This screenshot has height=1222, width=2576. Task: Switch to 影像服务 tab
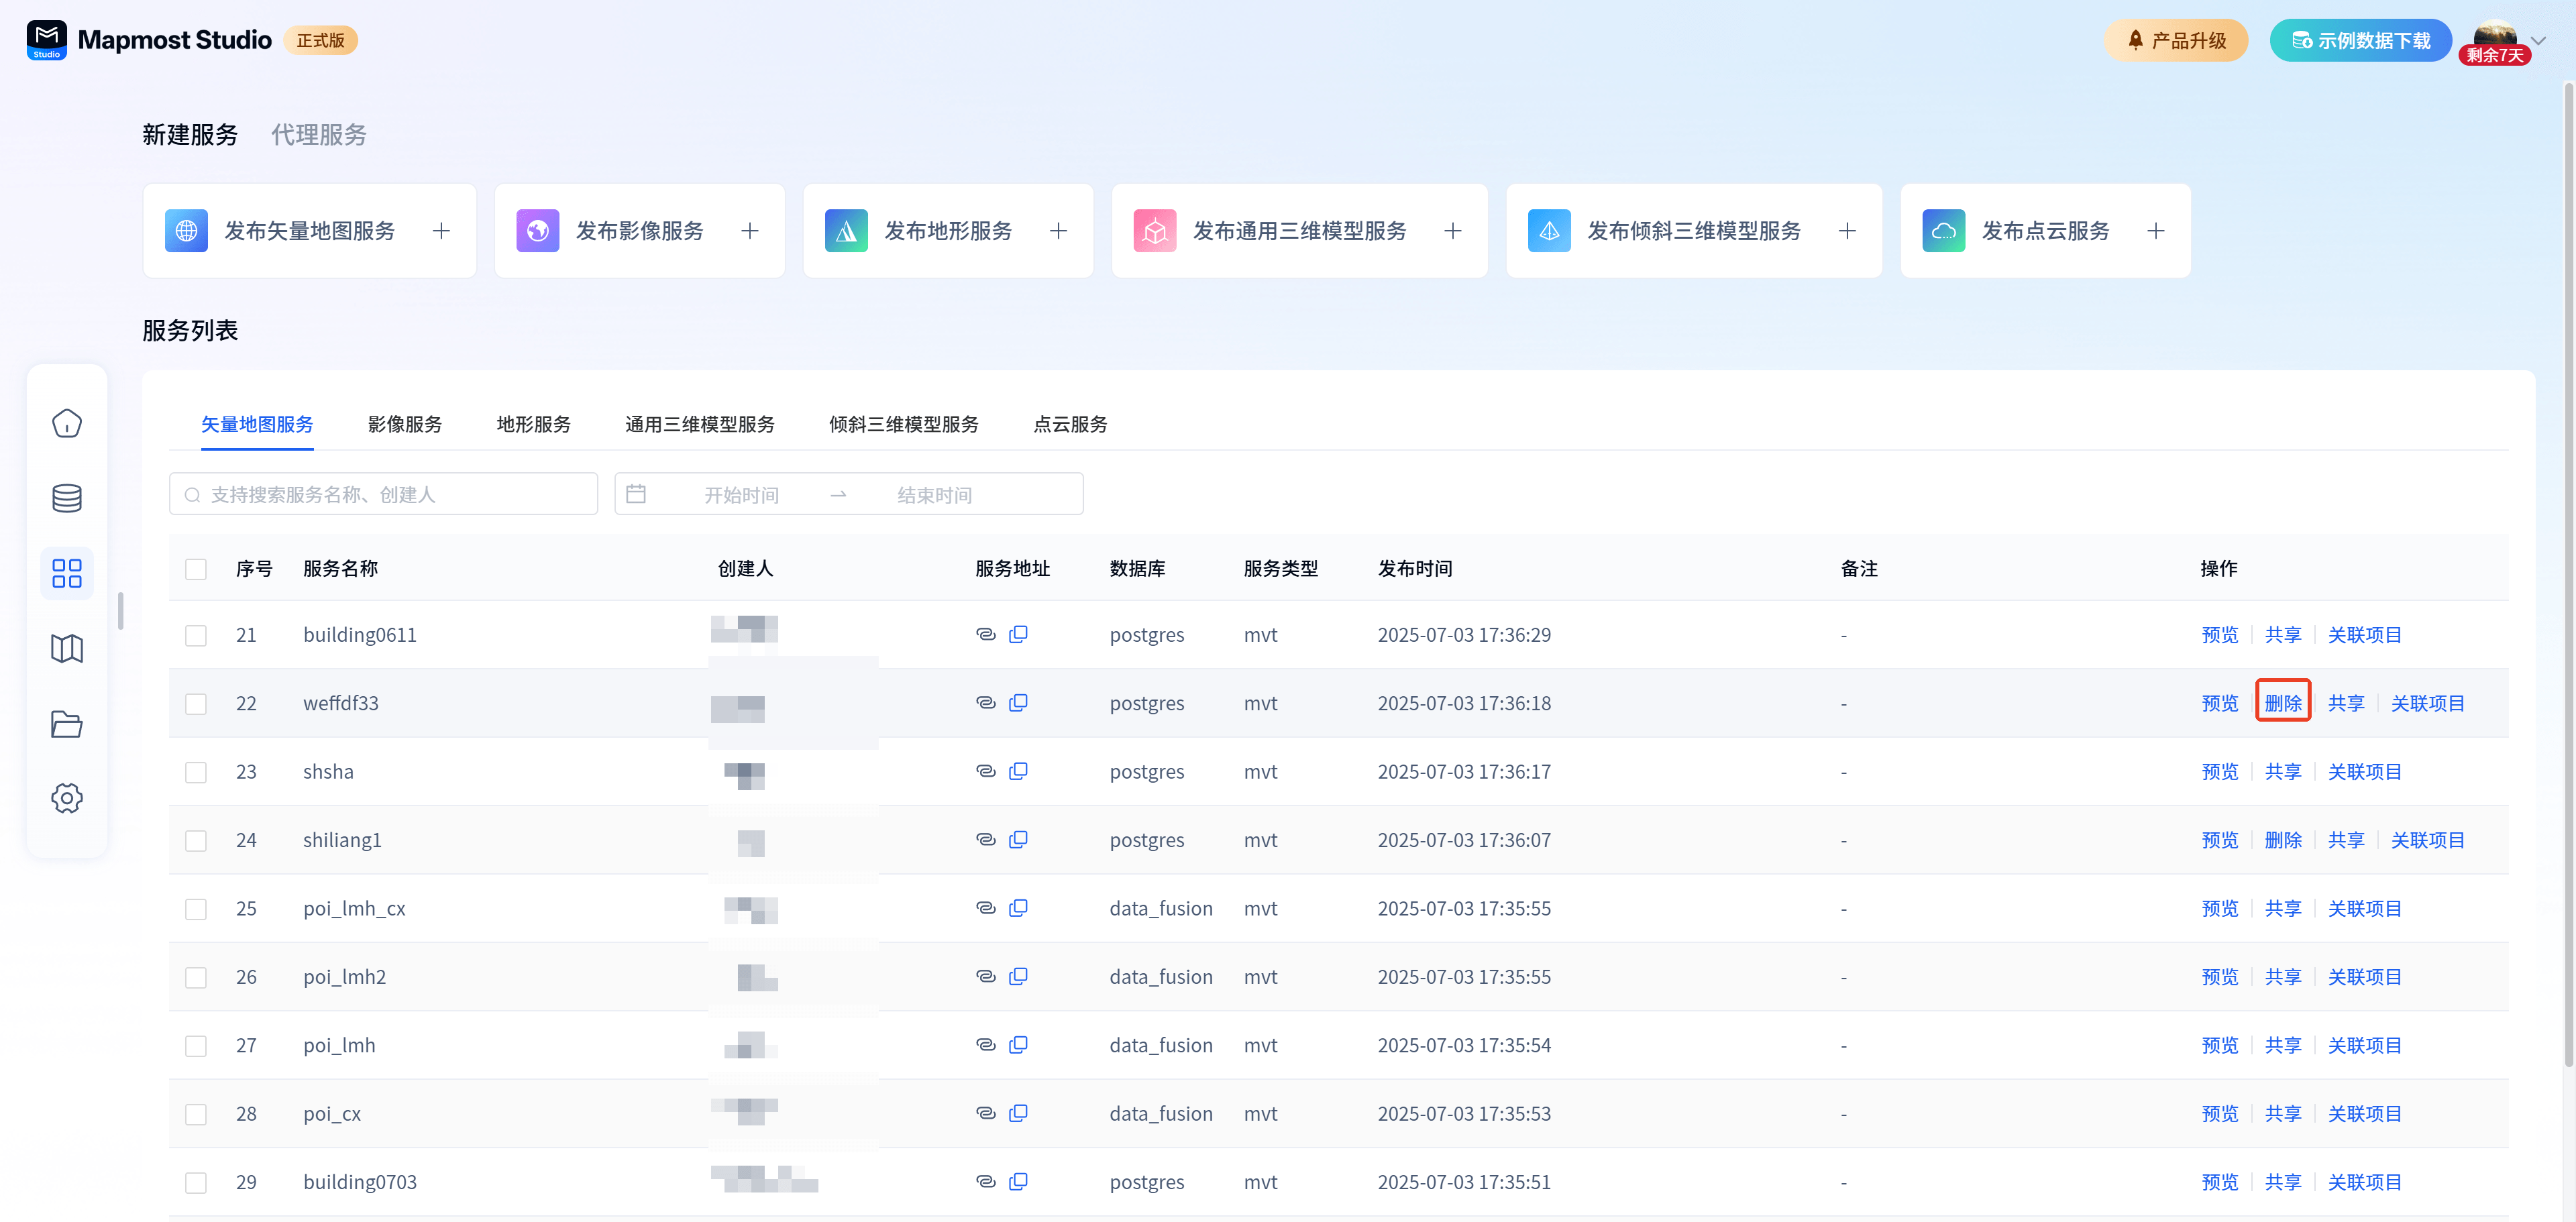[x=405, y=424]
